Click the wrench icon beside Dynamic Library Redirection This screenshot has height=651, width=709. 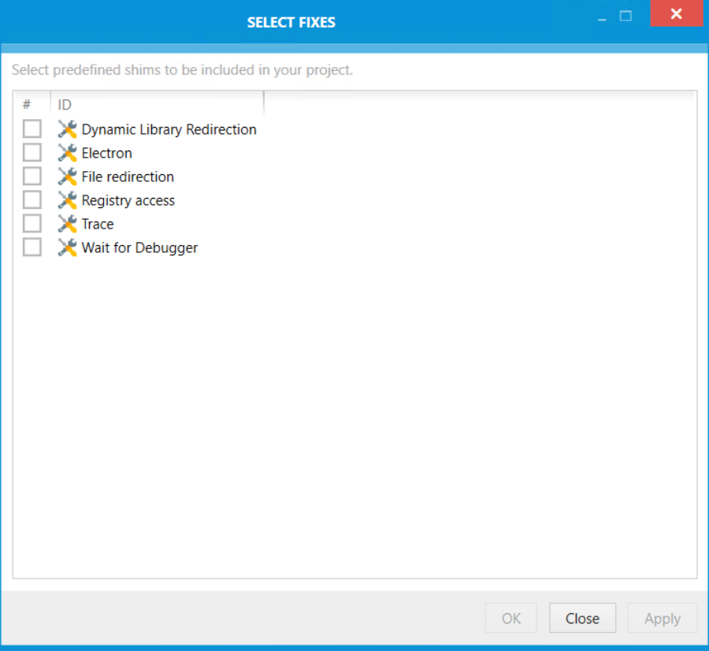[x=66, y=128]
